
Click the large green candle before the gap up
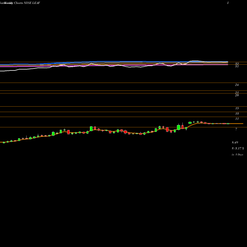pos(178,127)
